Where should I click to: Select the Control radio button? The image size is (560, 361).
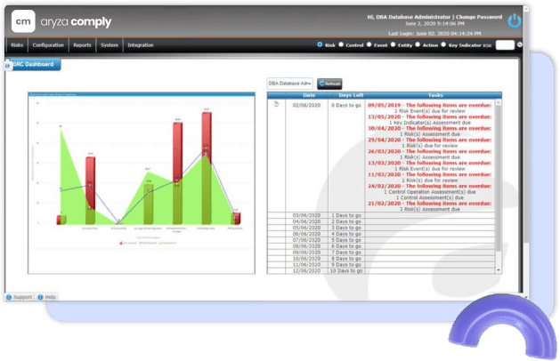pyautogui.click(x=341, y=44)
